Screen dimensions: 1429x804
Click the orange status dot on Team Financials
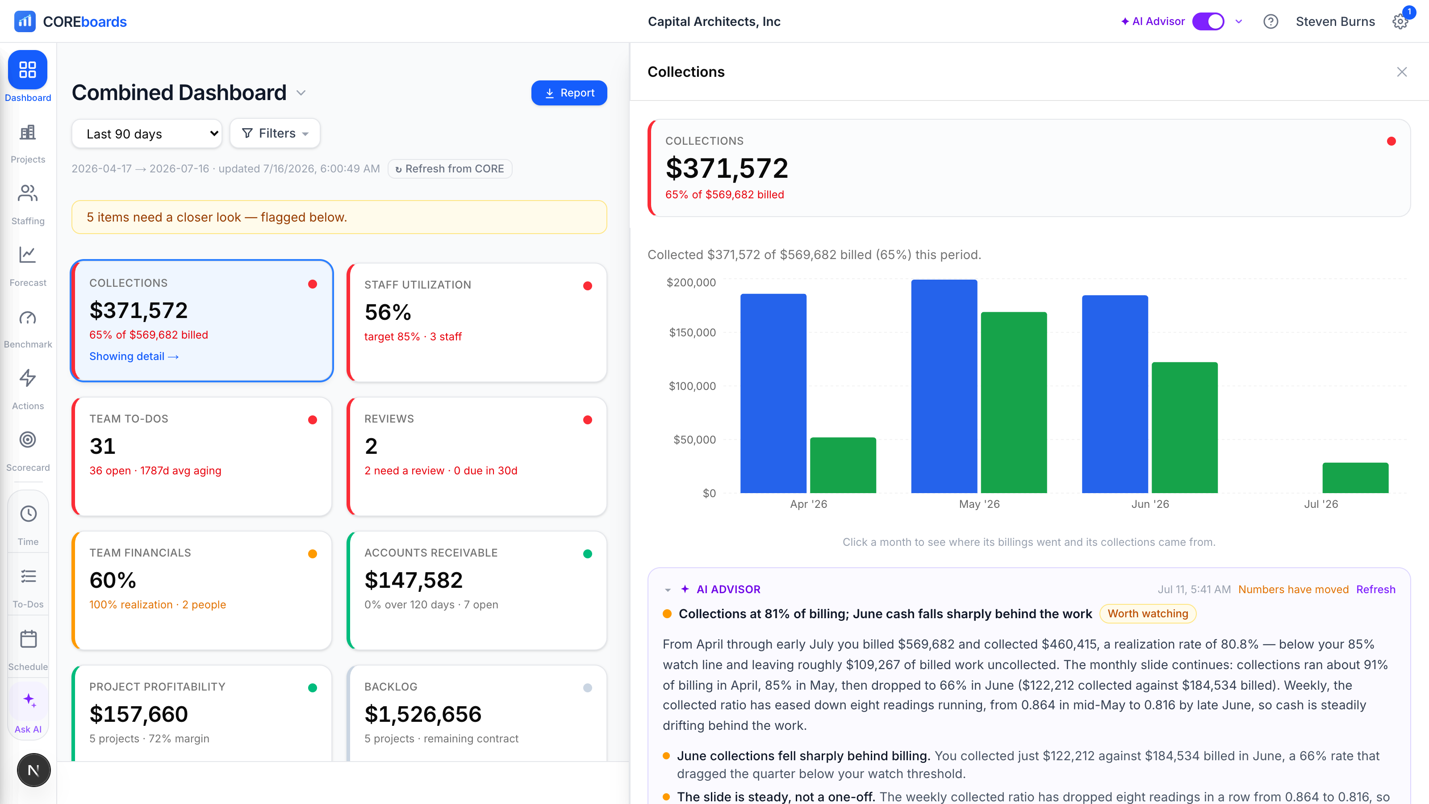(312, 554)
